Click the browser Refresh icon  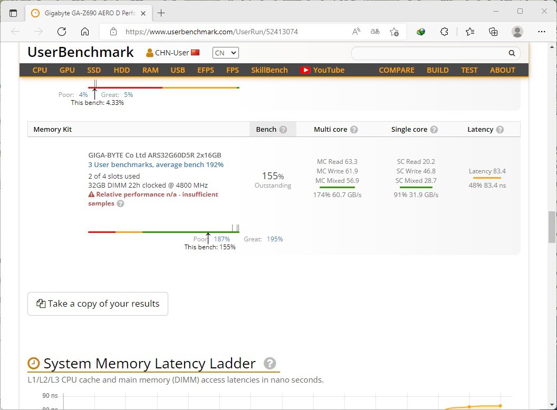[62, 32]
